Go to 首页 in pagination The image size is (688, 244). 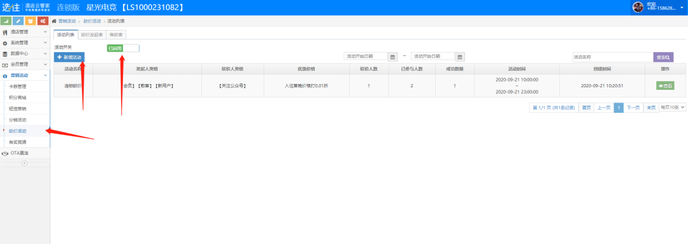pyautogui.click(x=586, y=108)
